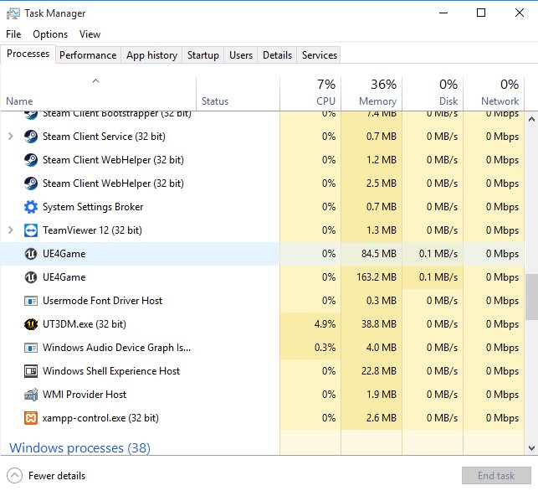Click the Windows Audio Device Graph icon
538x496 pixels.
click(31, 348)
